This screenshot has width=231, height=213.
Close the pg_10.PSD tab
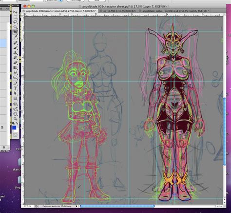pyautogui.click(x=100, y=11)
